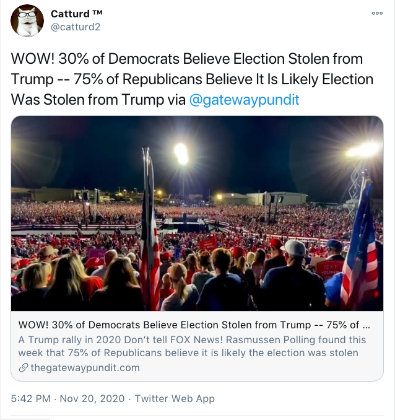Open the @gatewaypundit mention link
395x420 pixels.
(244, 100)
